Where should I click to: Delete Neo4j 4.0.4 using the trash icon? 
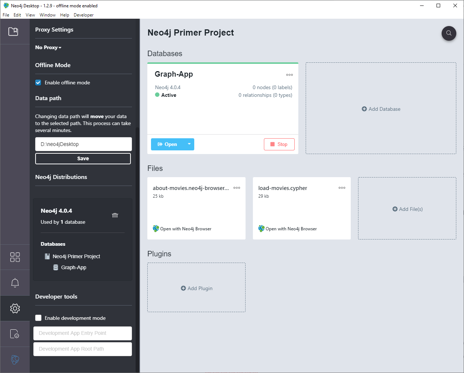click(x=115, y=215)
